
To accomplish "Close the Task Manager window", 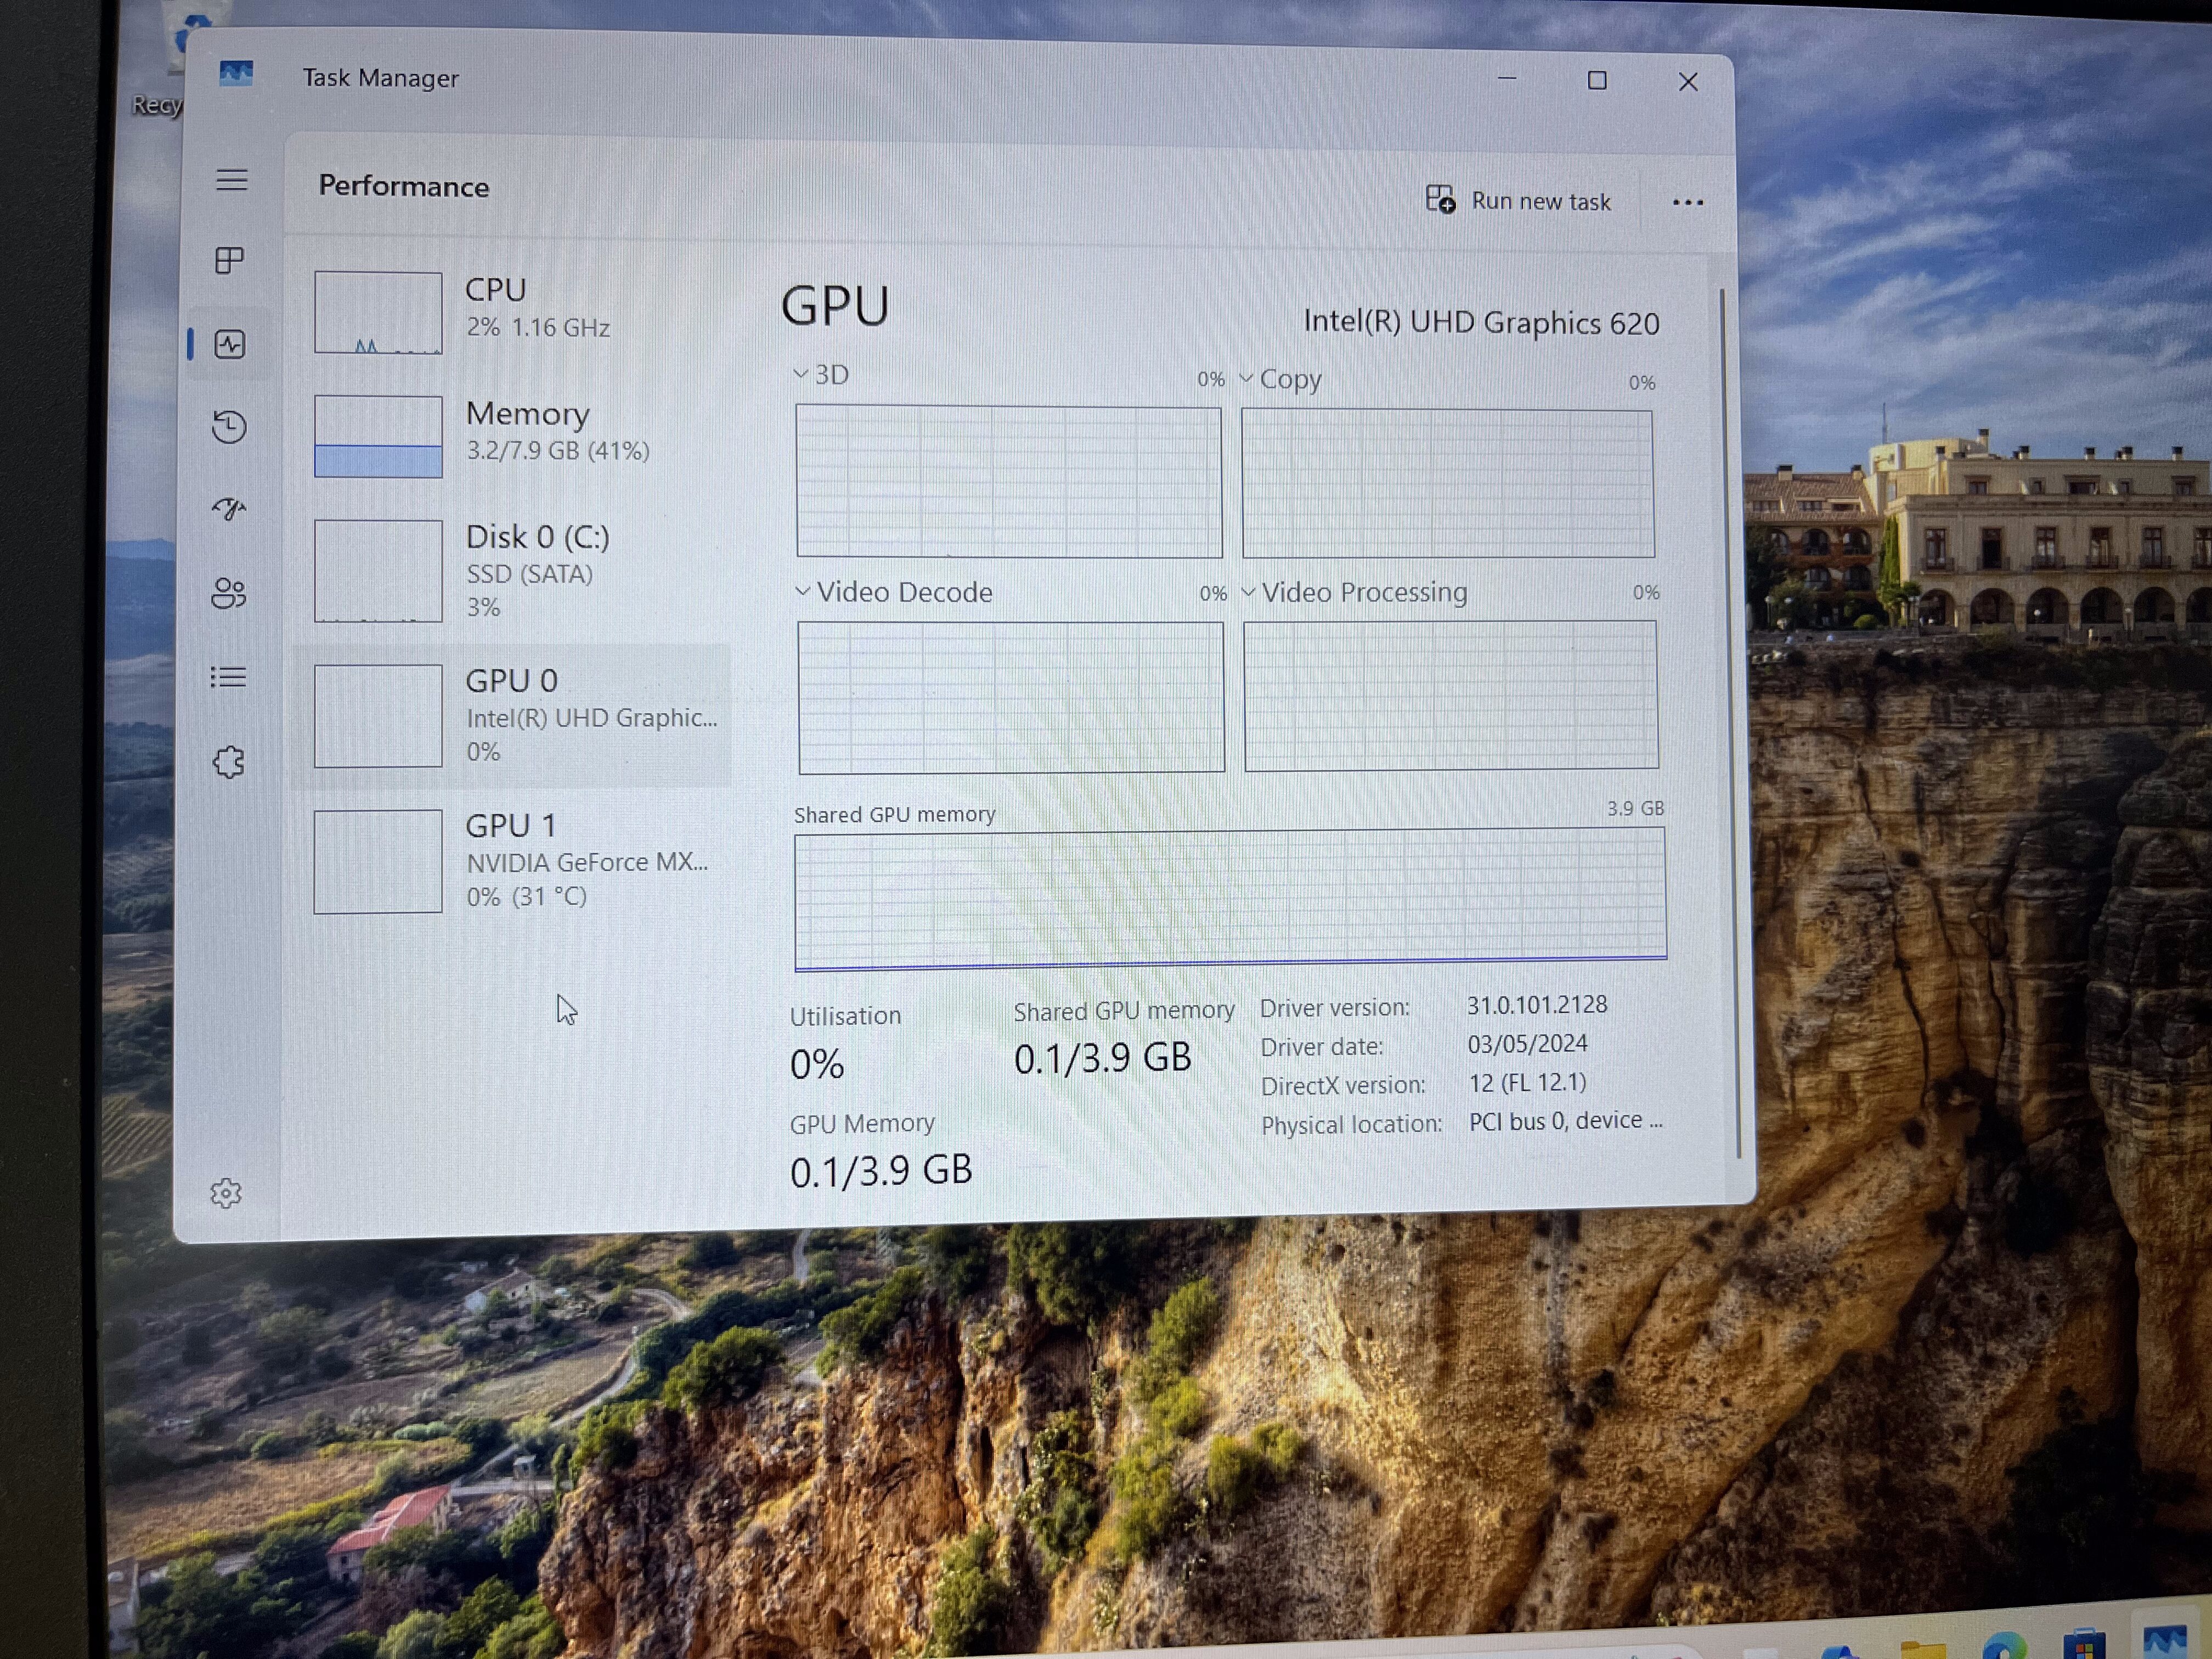I will click(1688, 82).
